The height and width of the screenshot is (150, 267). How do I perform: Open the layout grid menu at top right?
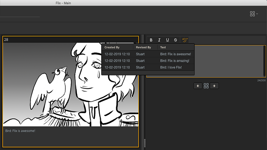click(254, 14)
